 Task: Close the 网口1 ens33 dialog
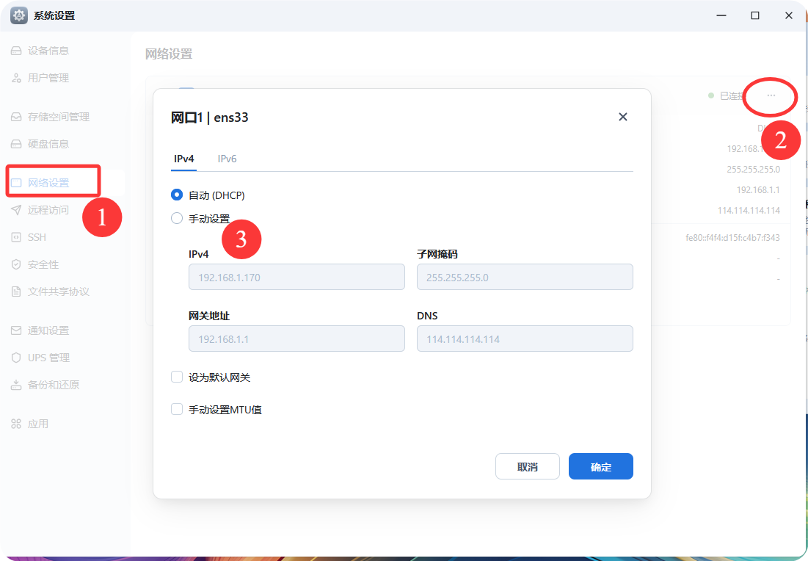(622, 117)
